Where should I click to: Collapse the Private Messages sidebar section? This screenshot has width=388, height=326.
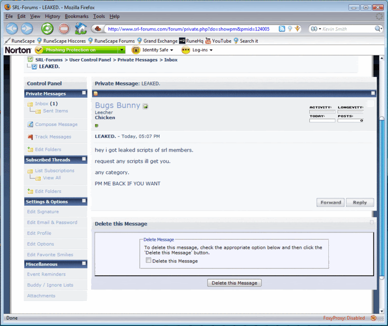[84, 93]
